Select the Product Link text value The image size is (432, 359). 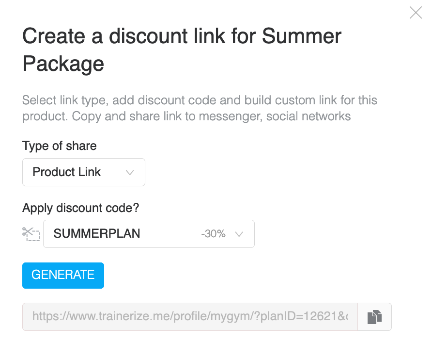pos(67,172)
